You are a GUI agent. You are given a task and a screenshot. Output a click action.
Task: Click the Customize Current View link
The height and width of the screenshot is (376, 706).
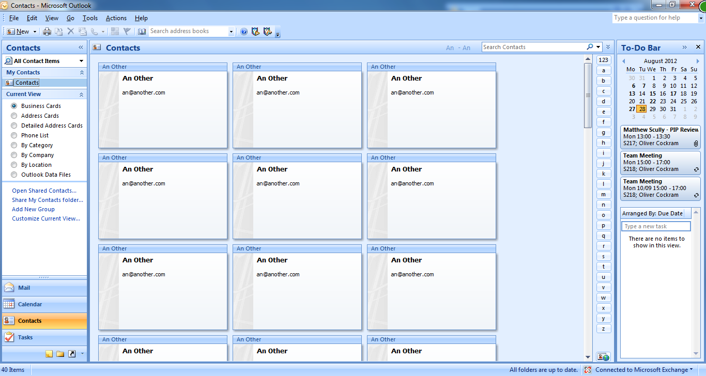(46, 218)
